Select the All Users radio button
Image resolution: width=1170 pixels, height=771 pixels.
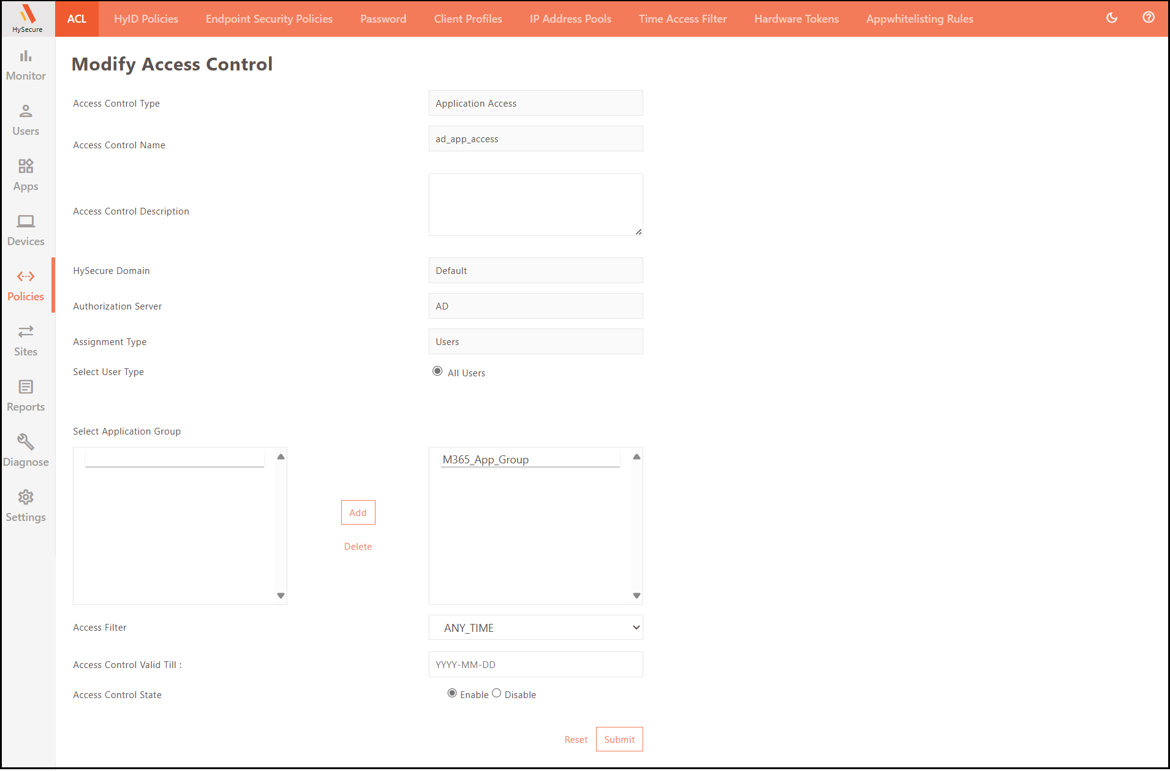pos(437,371)
